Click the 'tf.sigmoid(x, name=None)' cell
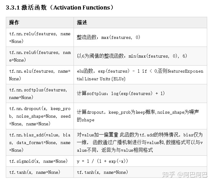The width and height of the screenshot is (213, 183). (x=40, y=161)
